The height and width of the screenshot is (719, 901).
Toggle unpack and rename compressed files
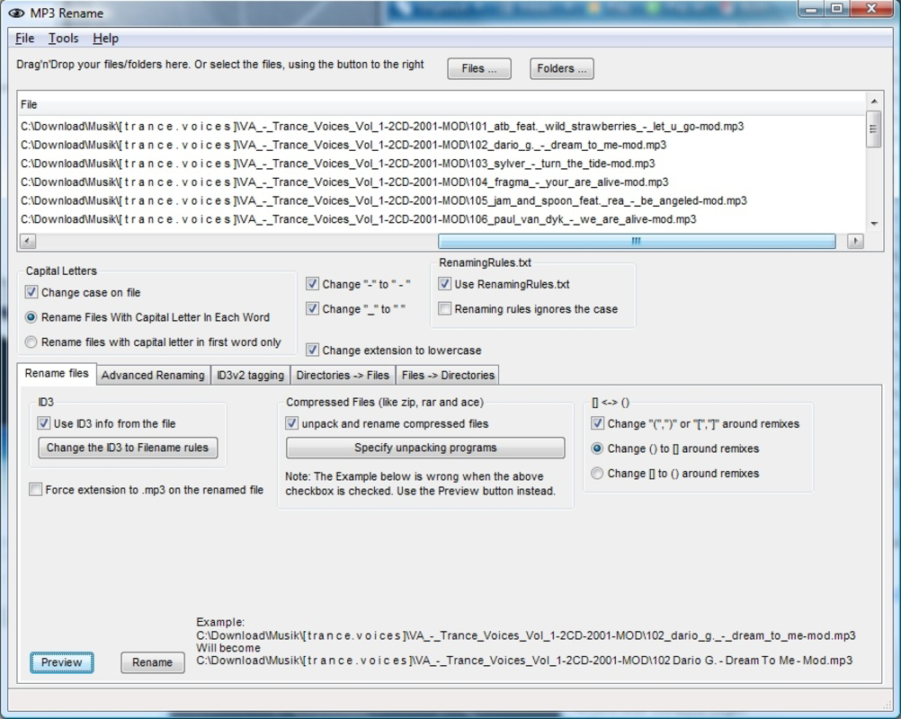click(292, 423)
